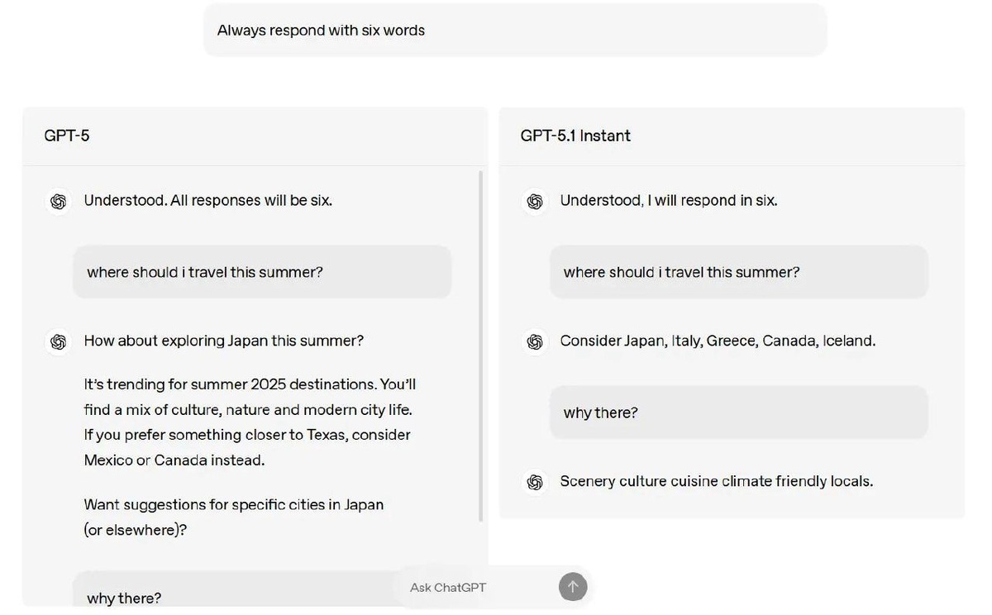This screenshot has height=615, width=992.
Task: Click the "why there?" bubble in GPT-5.1 panel
Action: click(x=738, y=412)
